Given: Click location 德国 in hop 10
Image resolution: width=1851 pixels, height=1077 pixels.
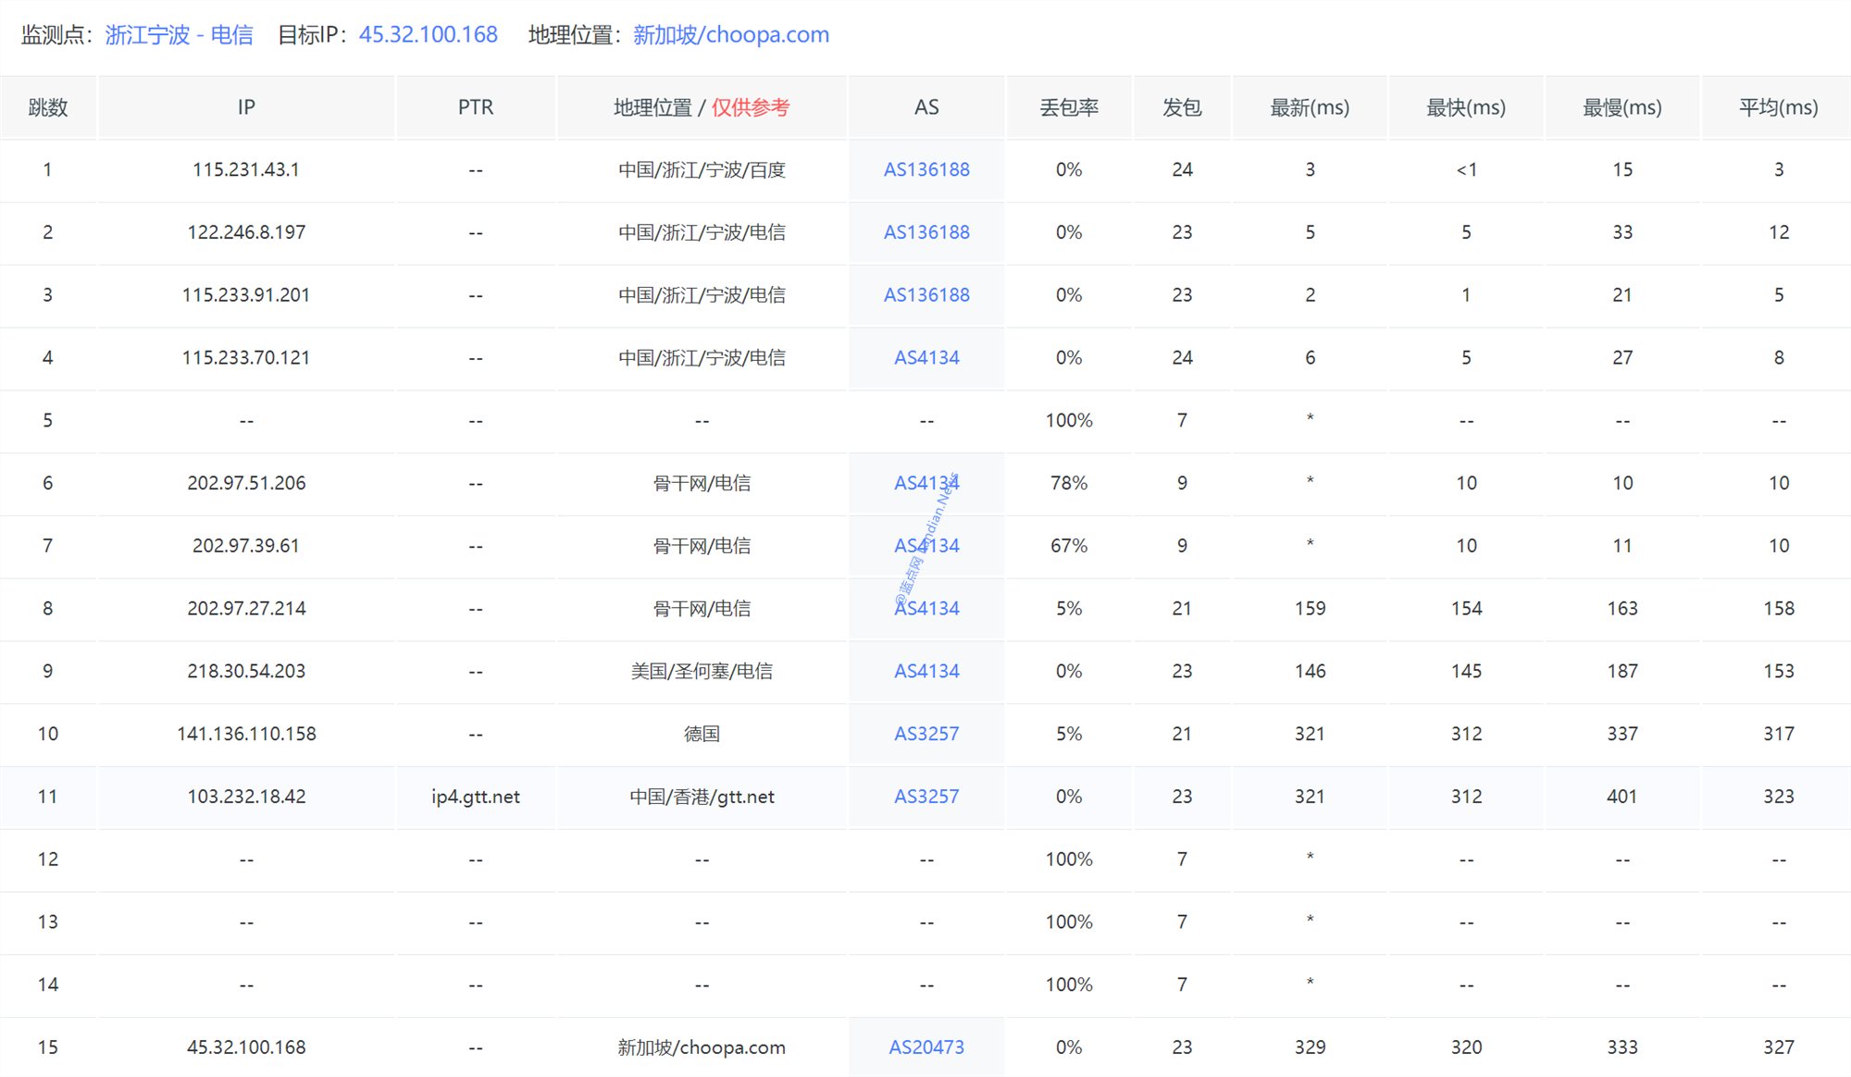Looking at the screenshot, I should 702,734.
